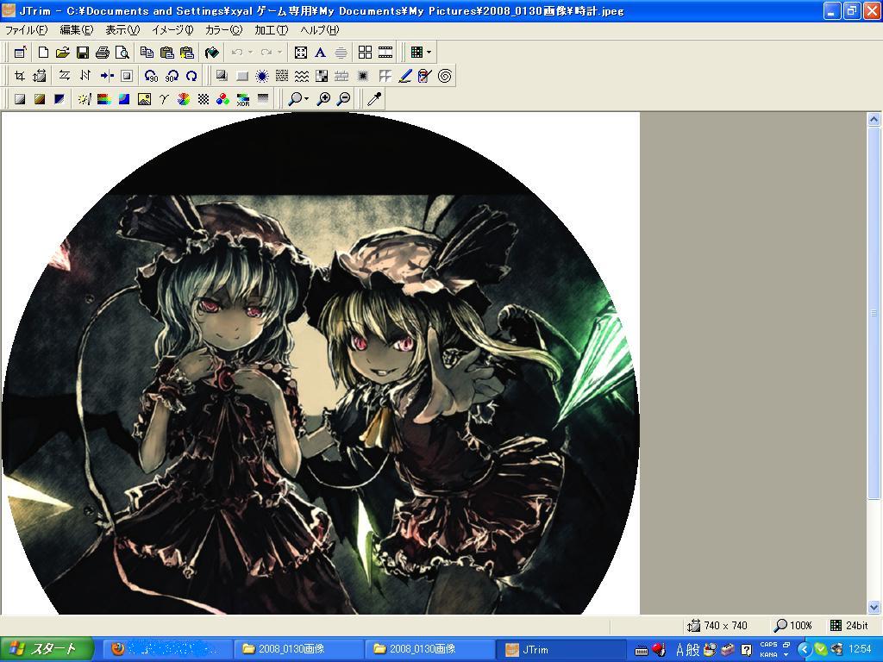Image resolution: width=883 pixels, height=662 pixels.
Task: Select the film strip icon
Action: pos(385,53)
